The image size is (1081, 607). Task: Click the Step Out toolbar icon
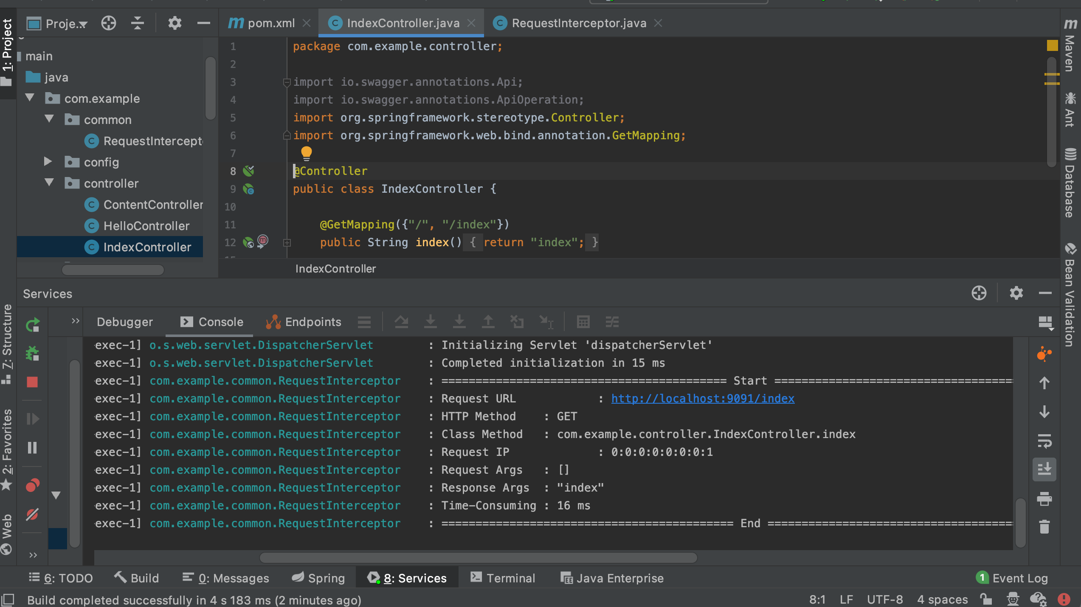[x=488, y=322]
